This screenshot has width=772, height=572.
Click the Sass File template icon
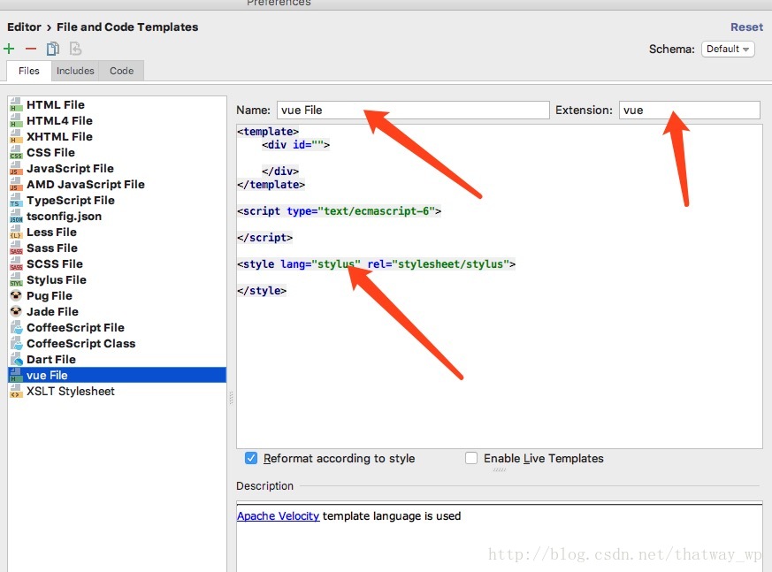pyautogui.click(x=16, y=248)
